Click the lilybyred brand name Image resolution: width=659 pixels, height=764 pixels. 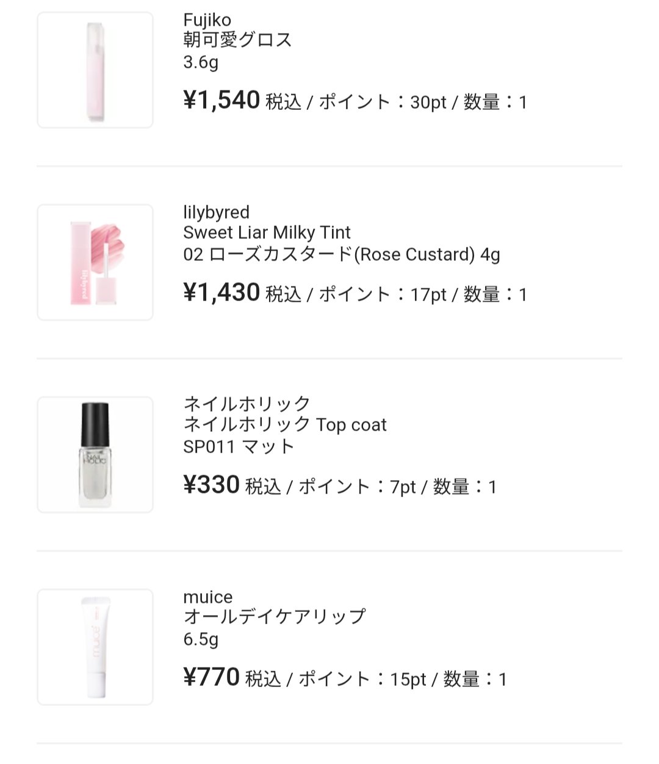(x=216, y=213)
